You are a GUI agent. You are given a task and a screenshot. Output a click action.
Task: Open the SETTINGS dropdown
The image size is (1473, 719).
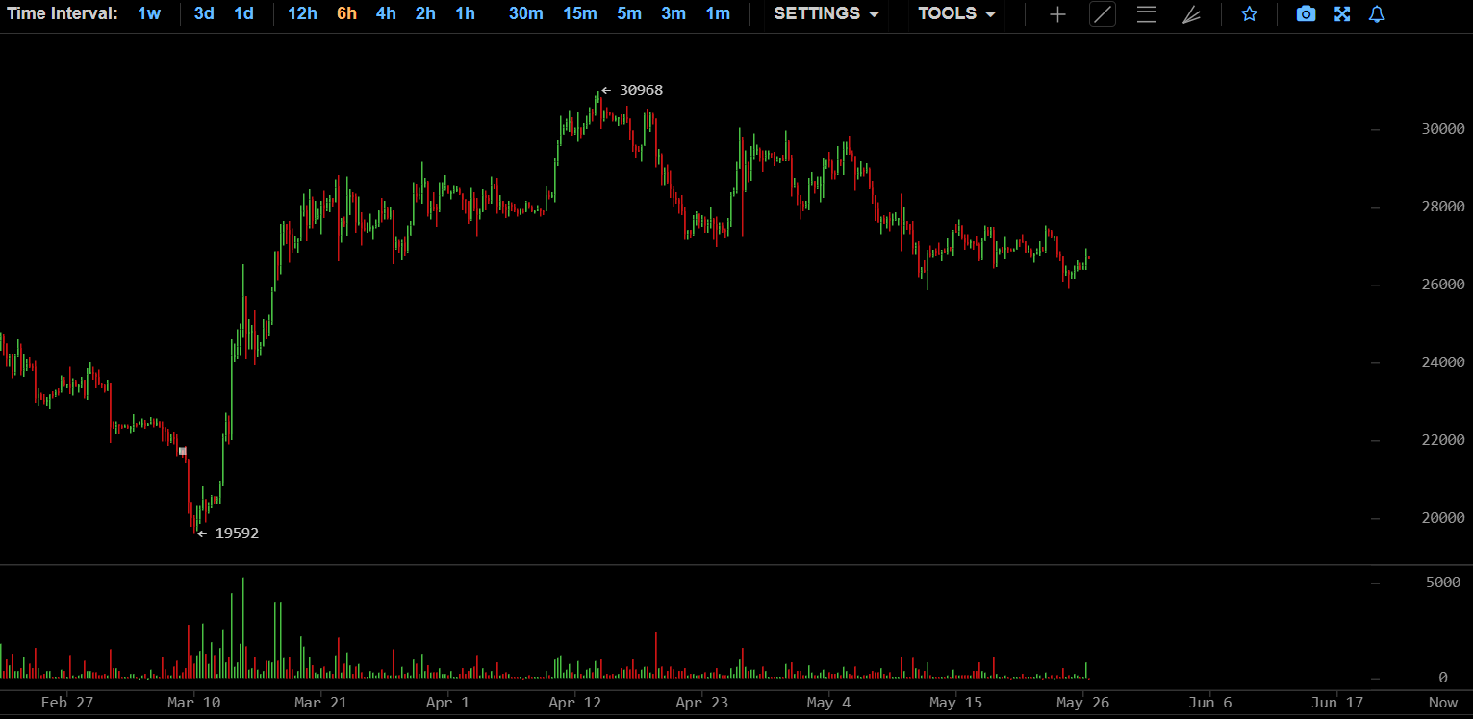[x=826, y=13]
